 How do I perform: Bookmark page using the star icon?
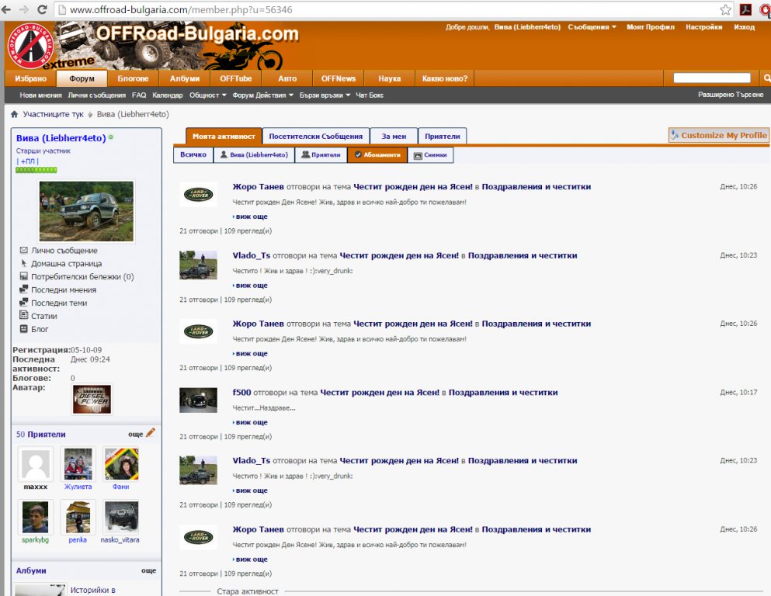click(725, 10)
